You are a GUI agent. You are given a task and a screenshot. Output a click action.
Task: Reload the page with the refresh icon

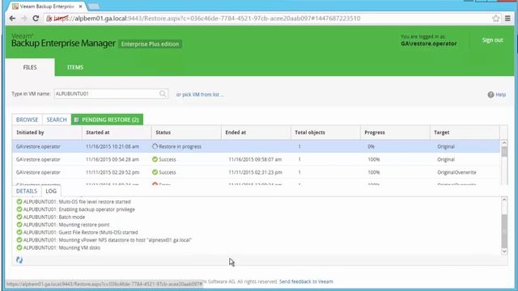pyautogui.click(x=36, y=19)
